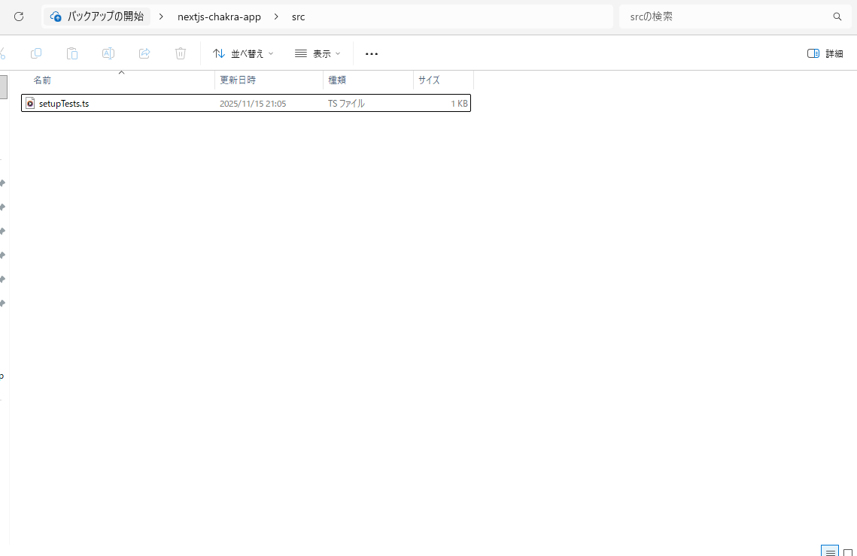The height and width of the screenshot is (556, 857).
Task: Click the copy icon in toolbar
Action: click(x=36, y=53)
